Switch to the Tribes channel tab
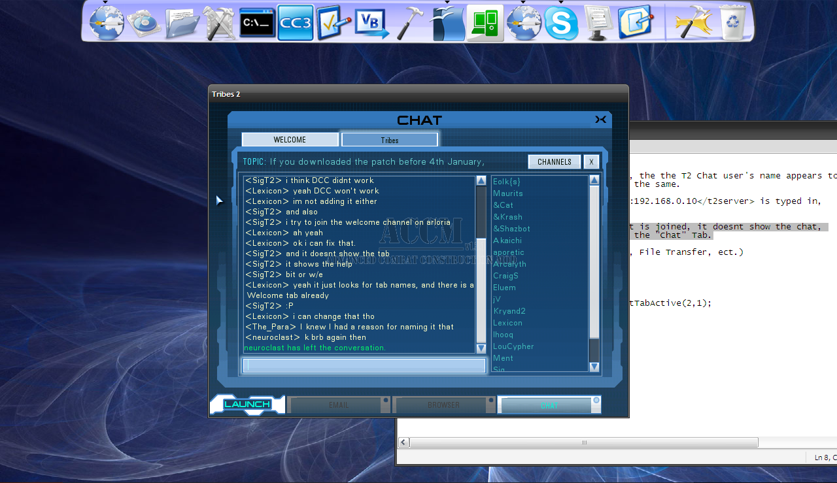837x483 pixels. 390,140
